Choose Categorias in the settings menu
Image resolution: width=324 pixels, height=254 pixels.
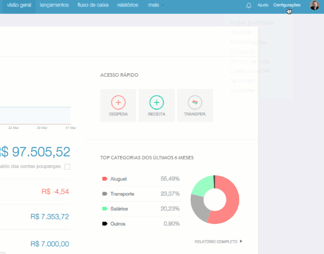[x=243, y=52]
